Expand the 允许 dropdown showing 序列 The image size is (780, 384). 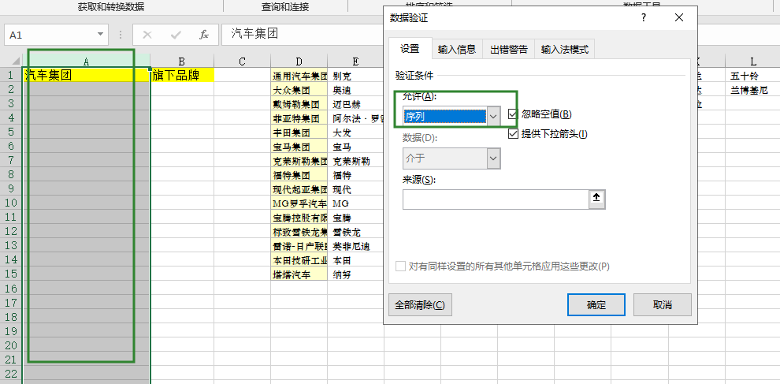click(493, 117)
